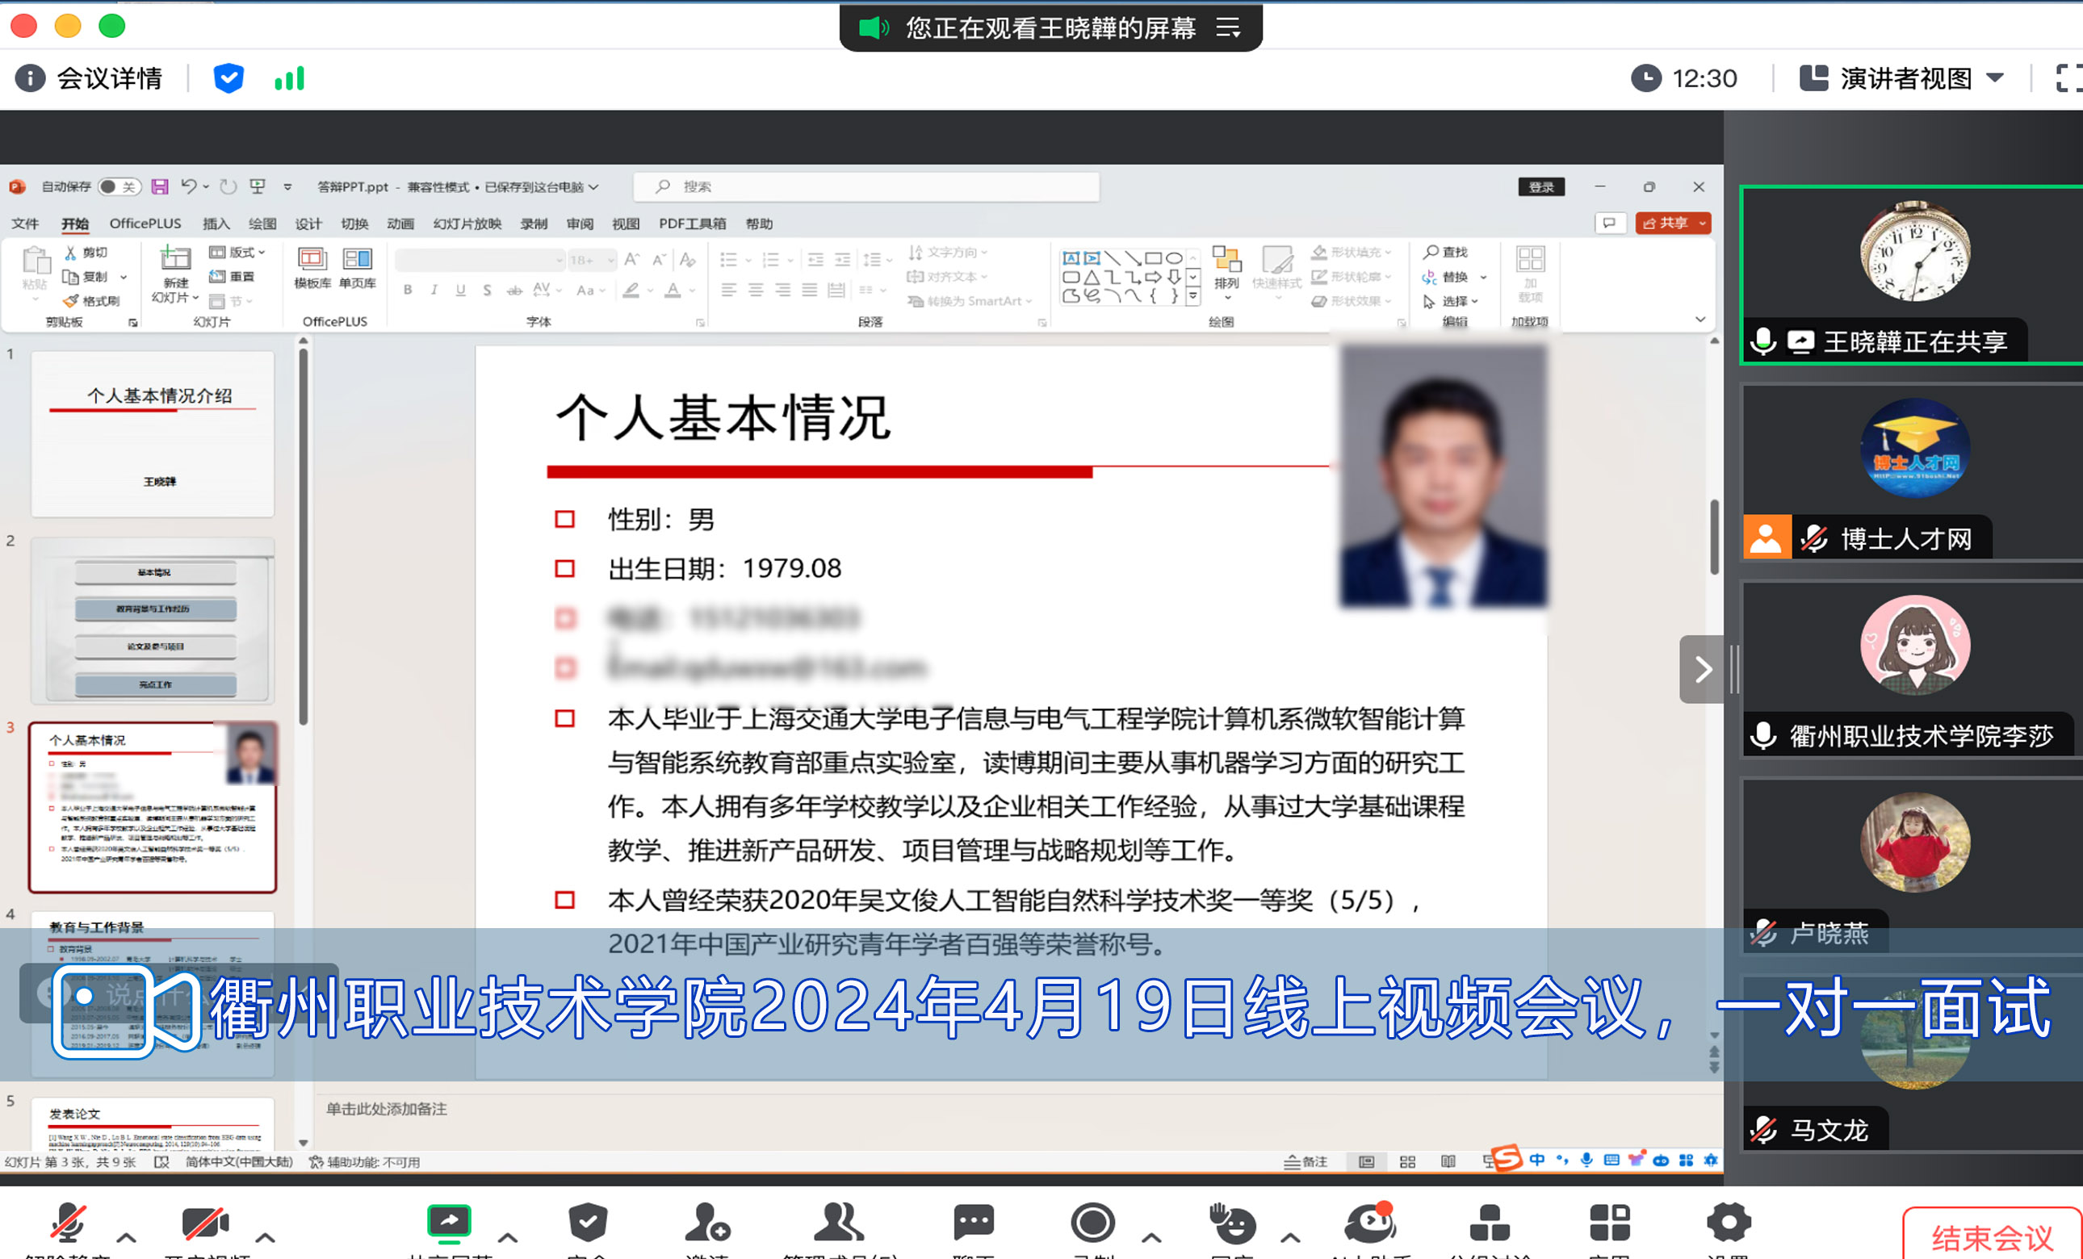This screenshot has height=1259, width=2083.
Task: Click the PowerPoint search box
Action: (866, 186)
